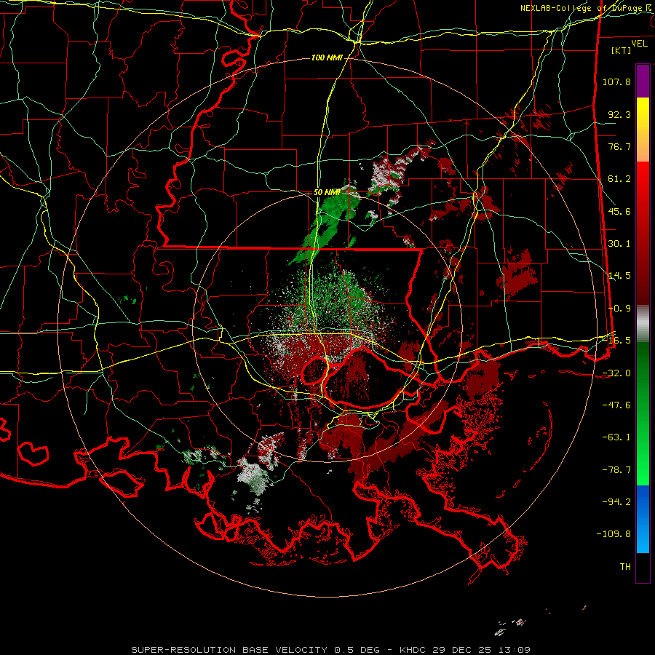Image resolution: width=655 pixels, height=655 pixels.
Task: Select the -47.6 scale label
Action: pos(616,405)
